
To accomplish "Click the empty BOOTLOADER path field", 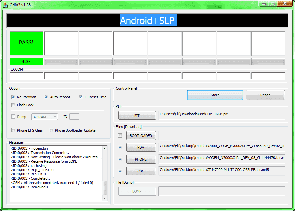I will coord(222,135).
